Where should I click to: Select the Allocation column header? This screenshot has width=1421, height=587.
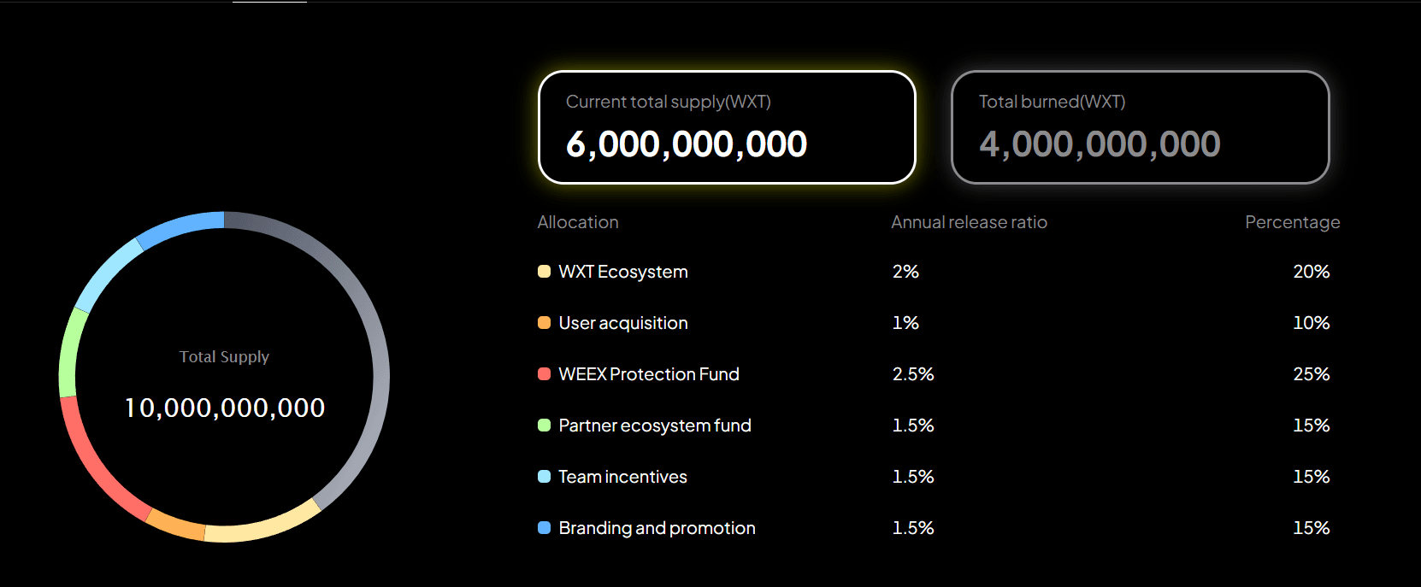tap(578, 222)
